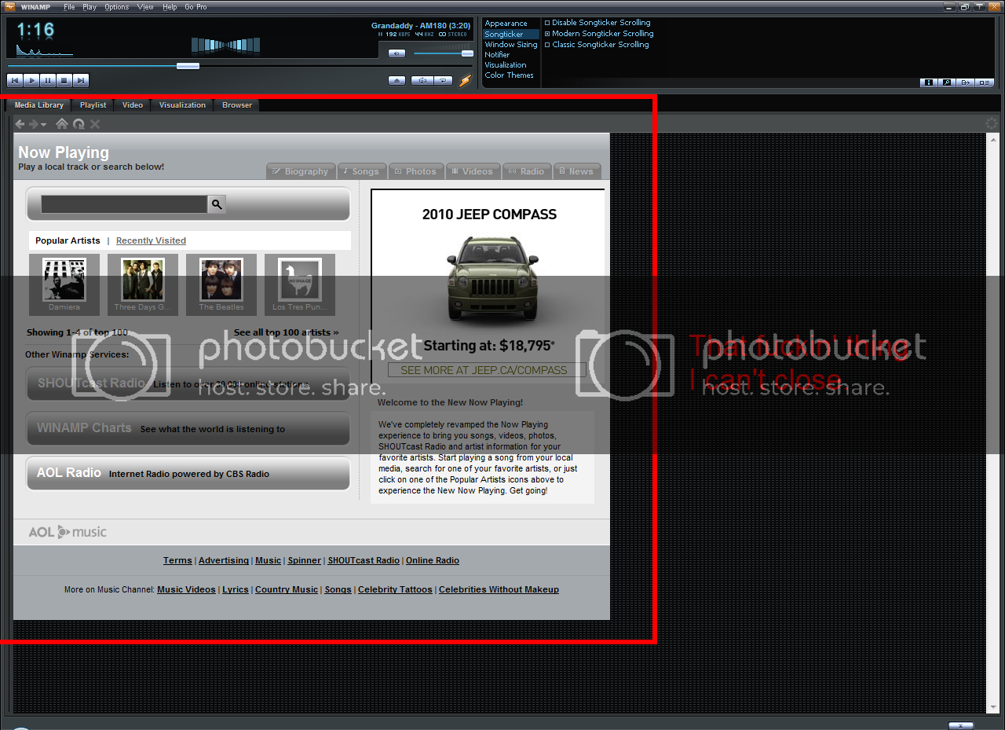Click the AOL Radio service button
This screenshot has width=1005, height=730.
pos(188,473)
